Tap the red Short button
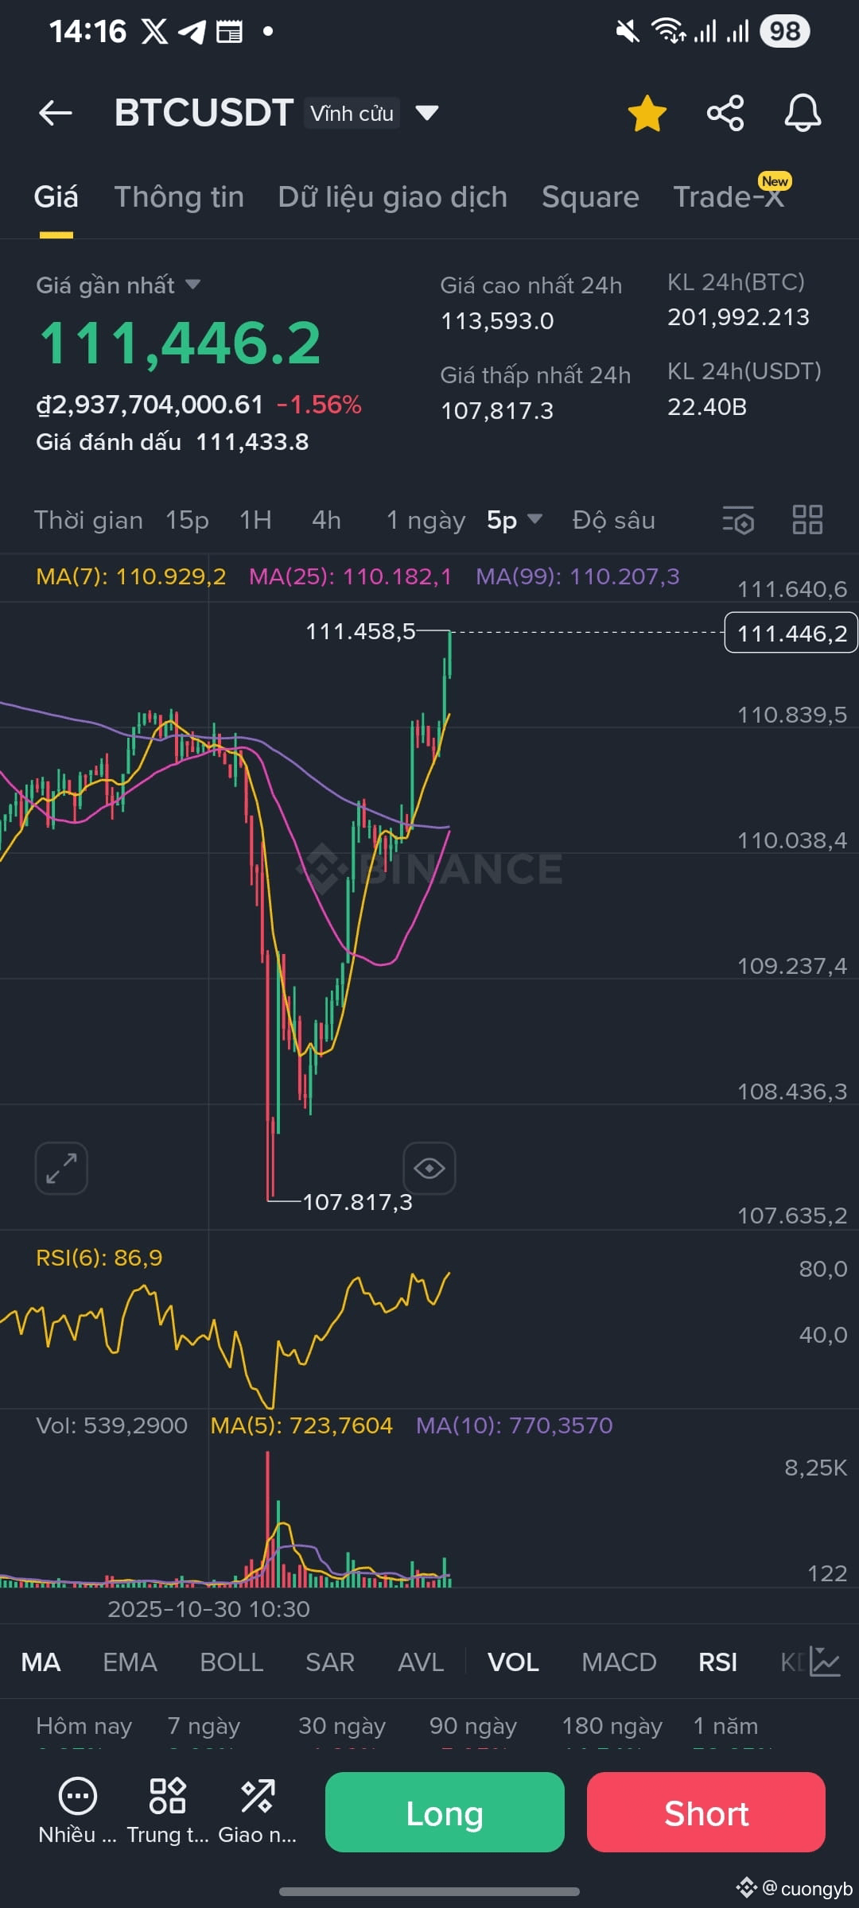Screen dimensions: 859x1908 [706, 1812]
